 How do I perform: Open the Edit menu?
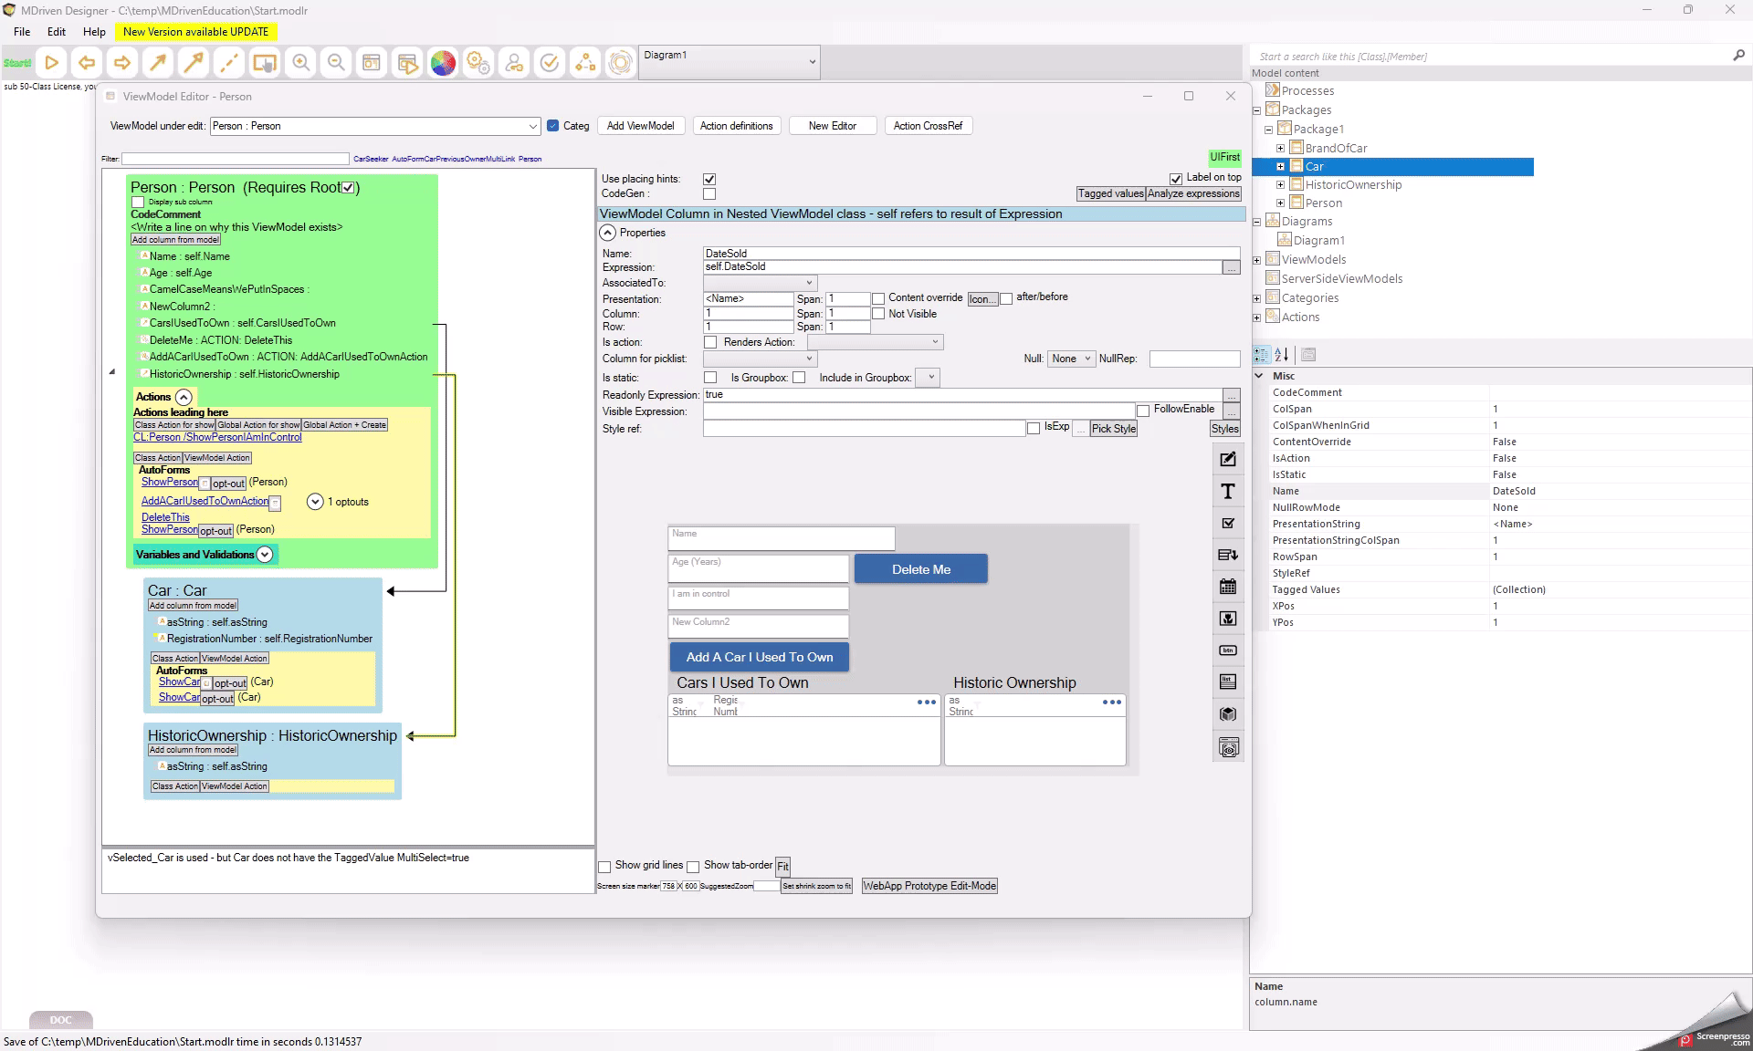(x=57, y=31)
